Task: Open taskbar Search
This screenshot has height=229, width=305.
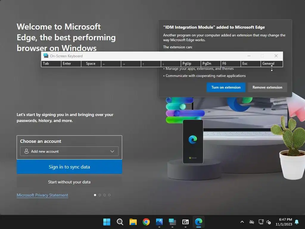Action: click(120, 222)
